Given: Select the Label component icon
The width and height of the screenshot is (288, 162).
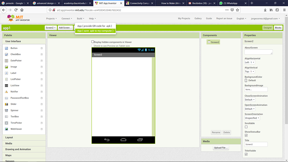Looking at the screenshot, I should 6,73.
